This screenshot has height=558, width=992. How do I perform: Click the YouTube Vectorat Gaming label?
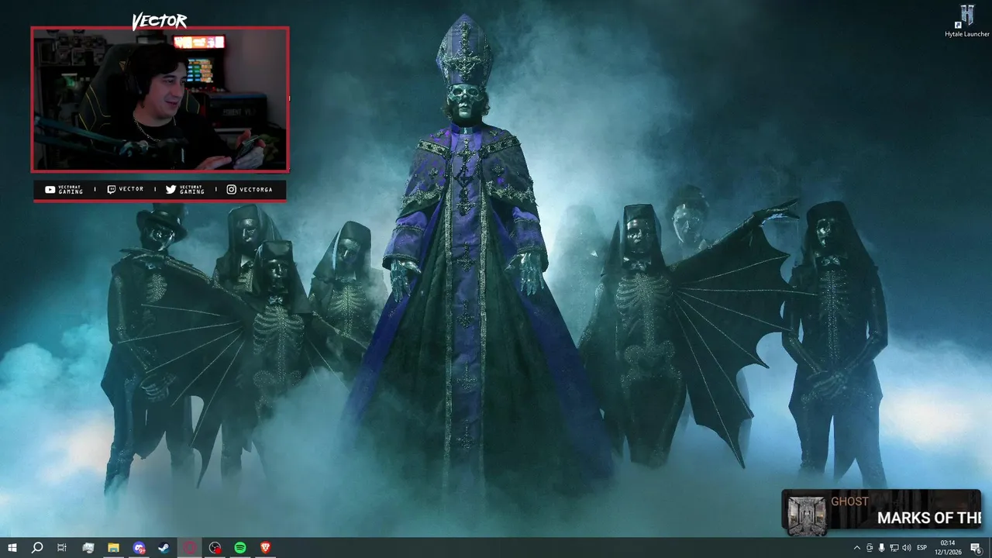[64, 190]
